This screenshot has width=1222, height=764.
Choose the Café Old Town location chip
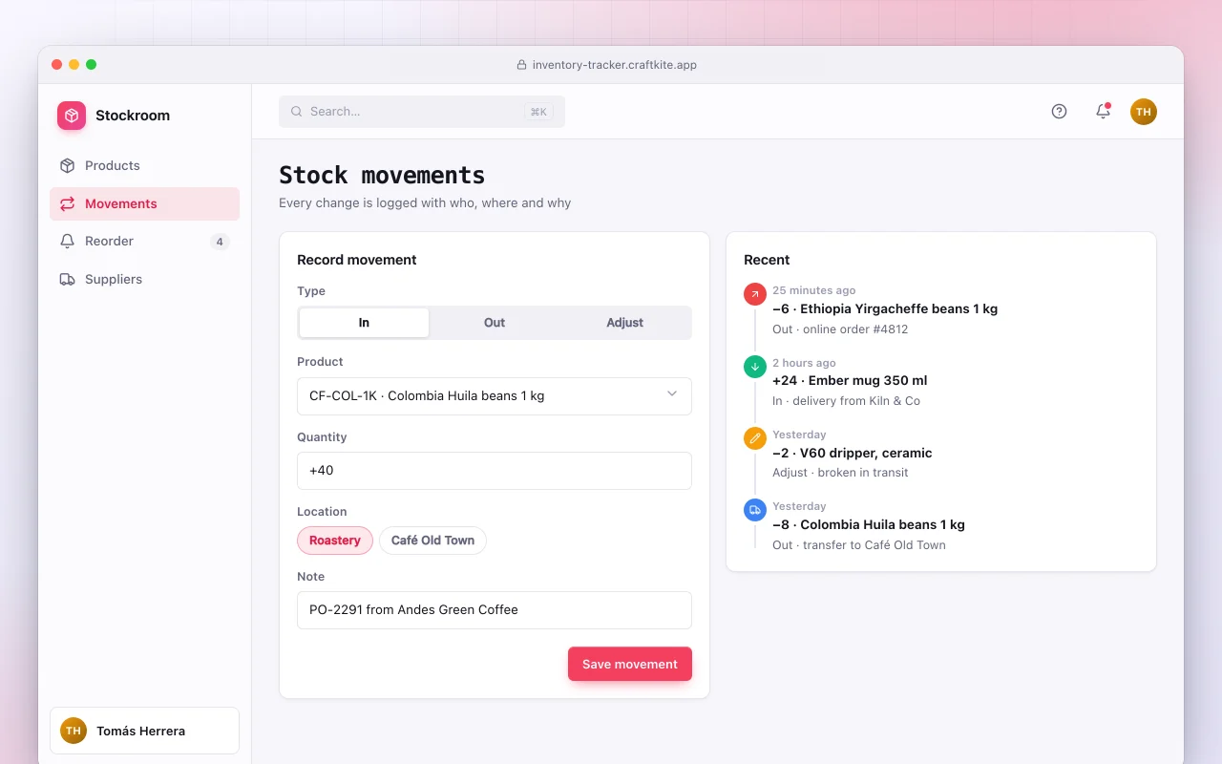point(432,541)
